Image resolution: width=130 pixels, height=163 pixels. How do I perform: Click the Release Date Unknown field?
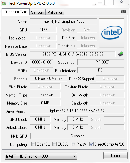(43, 46)
